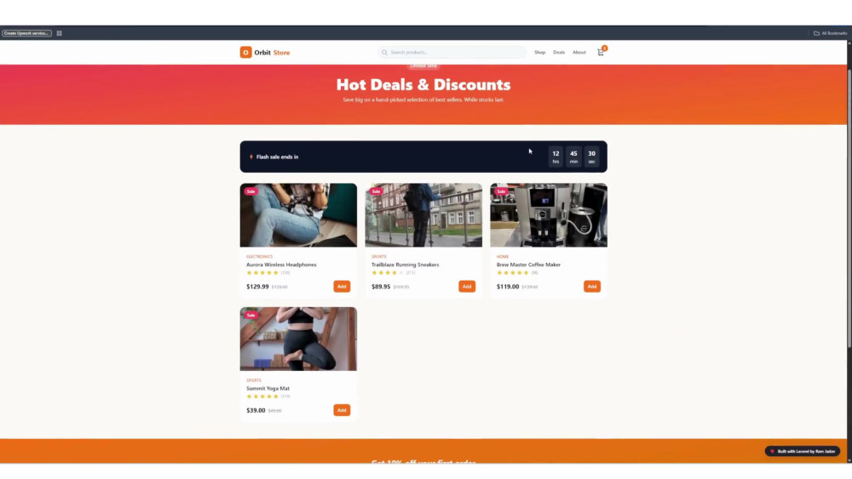The image size is (852, 479).
Task: Open the All Bookmarks folder
Action: [x=830, y=33]
